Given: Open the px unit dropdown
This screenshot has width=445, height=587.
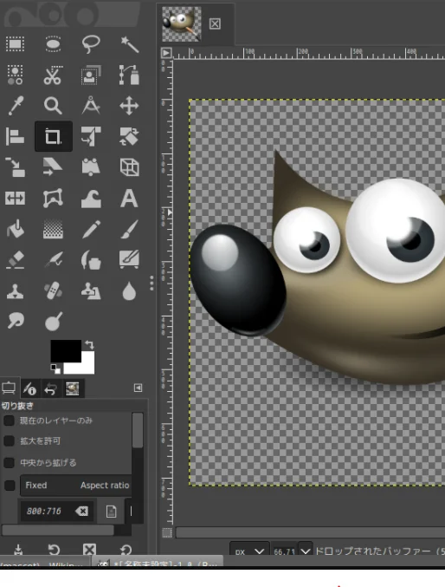Looking at the screenshot, I should tap(249, 551).
